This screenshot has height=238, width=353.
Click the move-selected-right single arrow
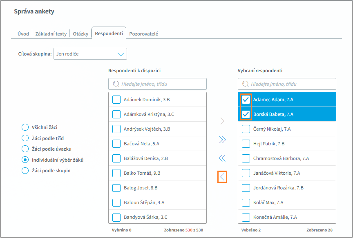tap(222, 121)
